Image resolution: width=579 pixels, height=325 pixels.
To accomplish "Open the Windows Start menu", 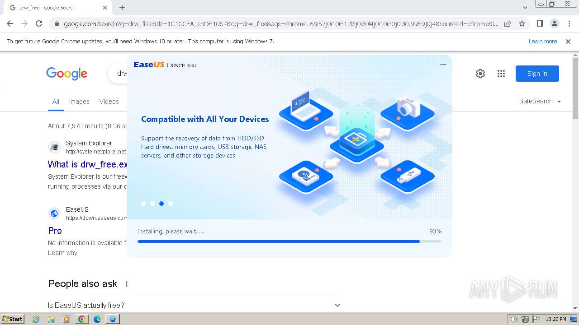I will 13,319.
